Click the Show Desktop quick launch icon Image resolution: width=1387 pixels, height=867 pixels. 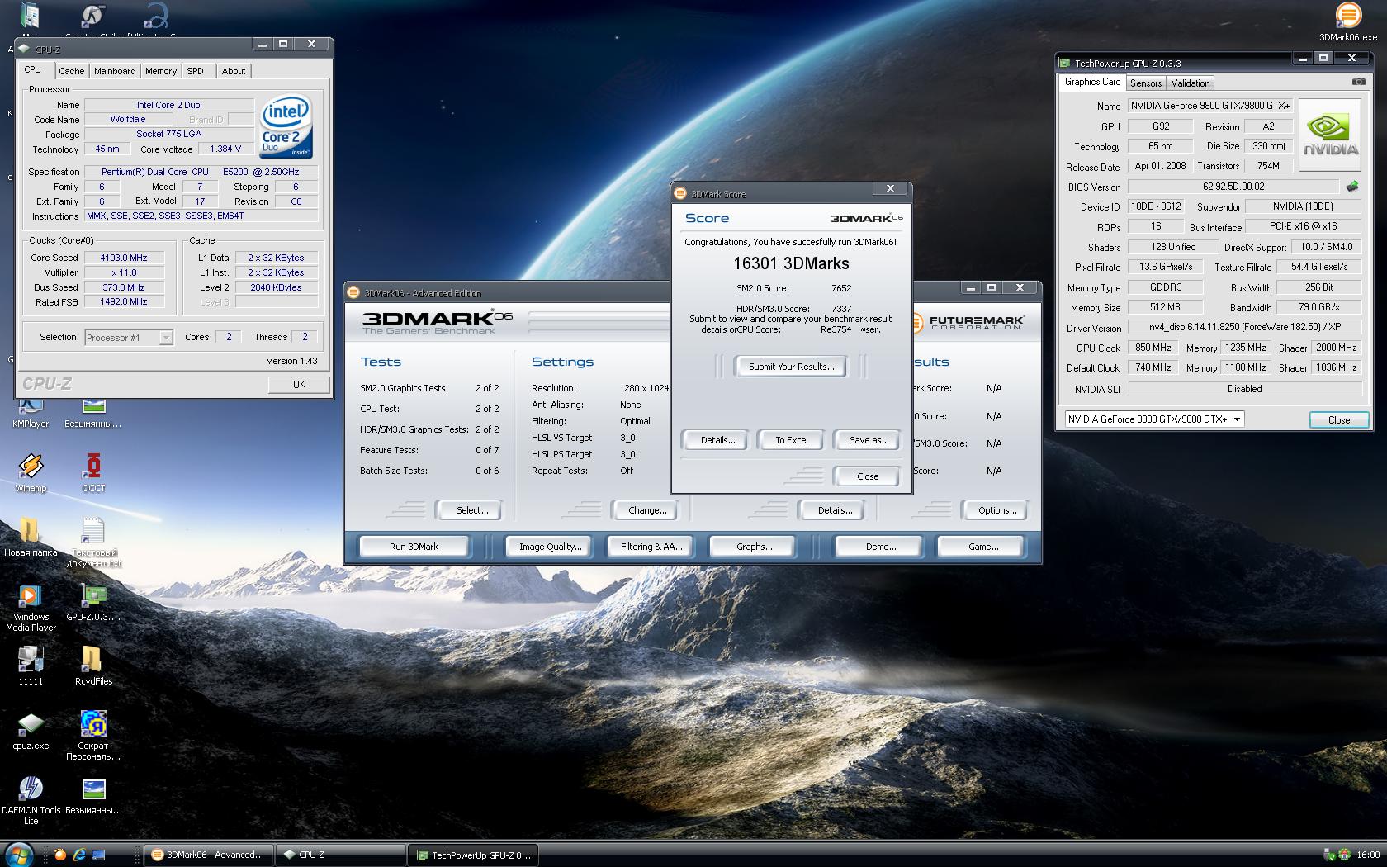98,855
